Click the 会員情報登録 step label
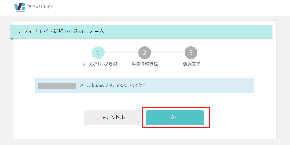 pyautogui.click(x=145, y=64)
